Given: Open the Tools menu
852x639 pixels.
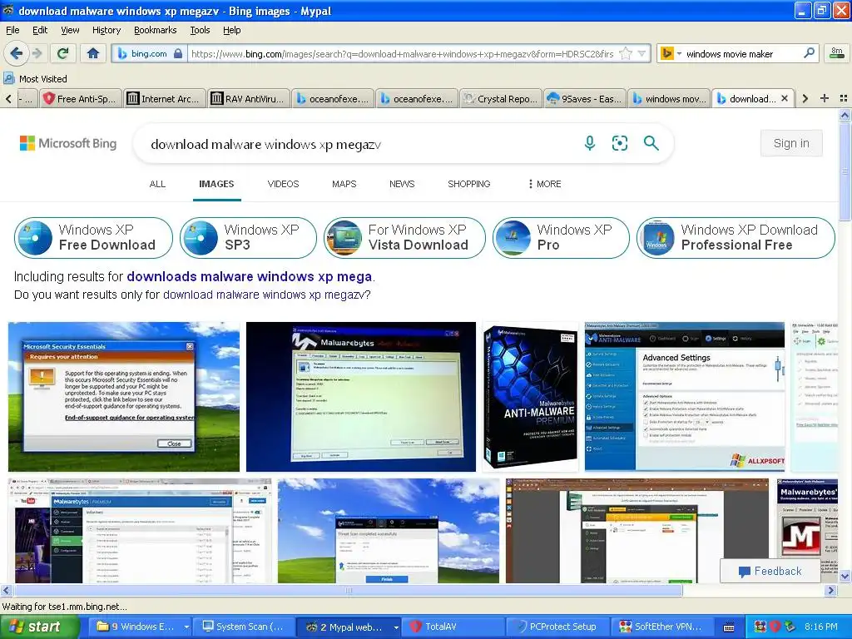Looking at the screenshot, I should [x=200, y=30].
